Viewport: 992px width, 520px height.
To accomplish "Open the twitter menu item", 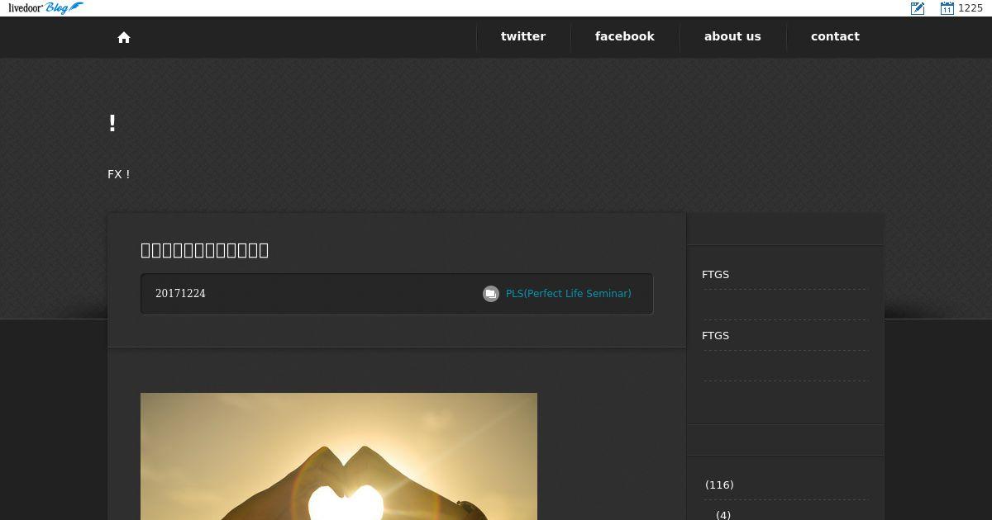I will [x=523, y=36].
